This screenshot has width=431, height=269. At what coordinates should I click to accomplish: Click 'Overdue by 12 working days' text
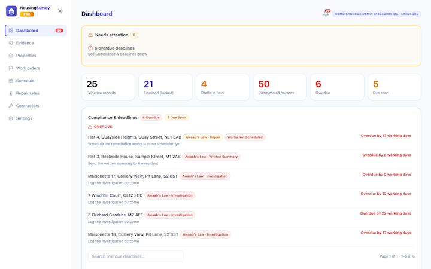pyautogui.click(x=386, y=194)
